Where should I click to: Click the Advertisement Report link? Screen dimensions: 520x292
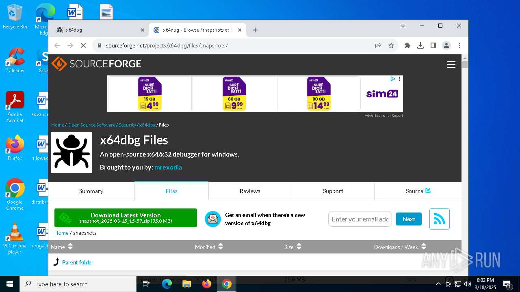coord(383,116)
